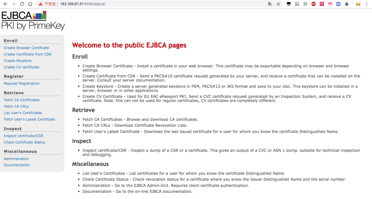Open the browser home page

point(30,4)
